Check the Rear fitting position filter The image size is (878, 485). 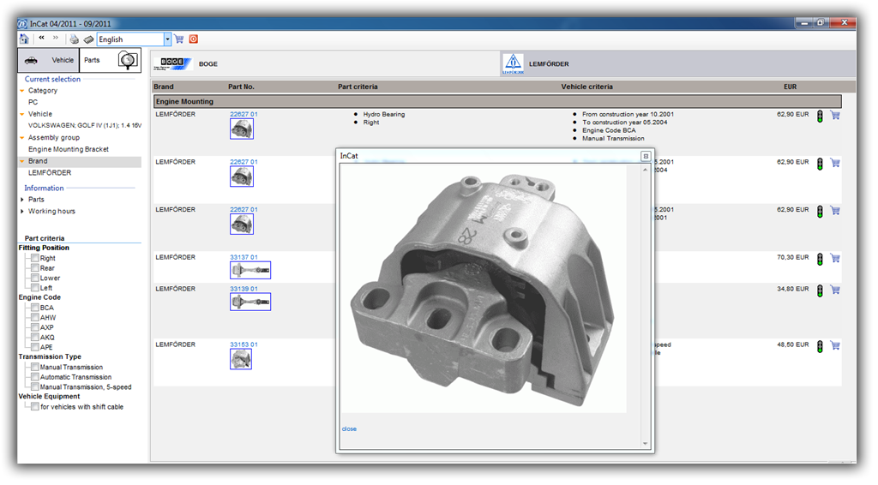click(x=34, y=268)
